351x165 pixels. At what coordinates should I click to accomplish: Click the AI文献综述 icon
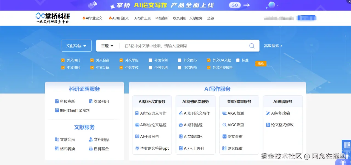(x=181, y=136)
